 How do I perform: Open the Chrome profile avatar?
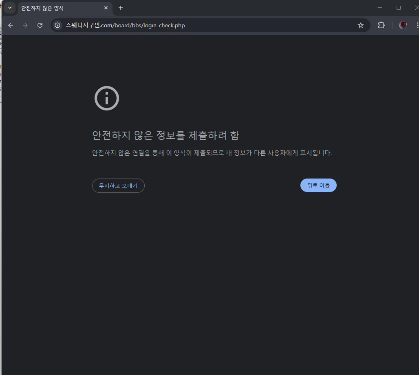(403, 25)
